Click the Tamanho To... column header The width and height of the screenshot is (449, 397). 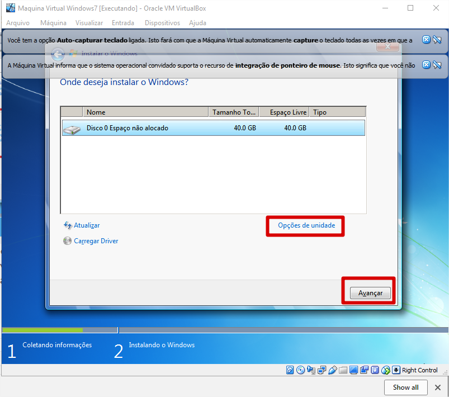(x=234, y=112)
